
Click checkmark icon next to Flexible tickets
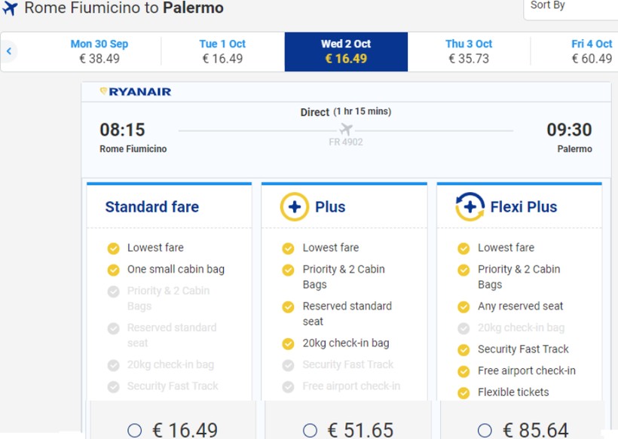(x=463, y=392)
